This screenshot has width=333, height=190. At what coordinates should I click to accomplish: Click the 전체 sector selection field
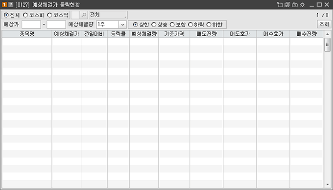108,15
